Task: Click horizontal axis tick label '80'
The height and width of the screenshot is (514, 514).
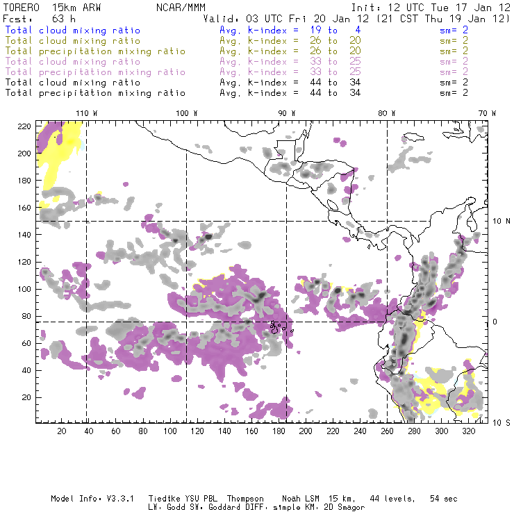Action: tap(143, 431)
